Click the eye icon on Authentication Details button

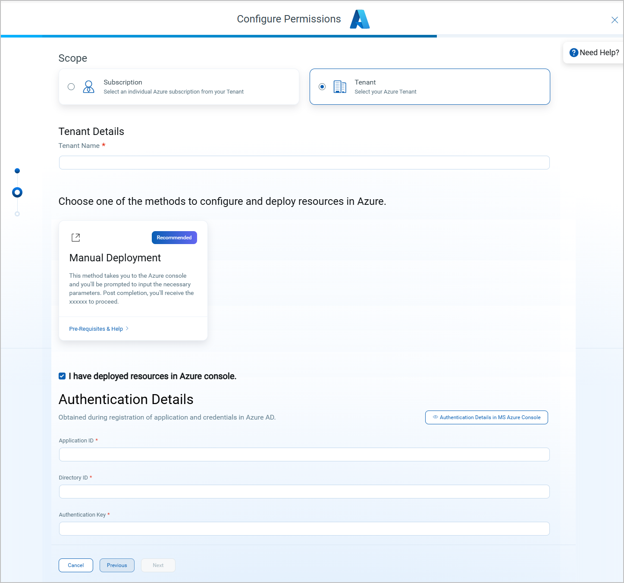coord(436,417)
